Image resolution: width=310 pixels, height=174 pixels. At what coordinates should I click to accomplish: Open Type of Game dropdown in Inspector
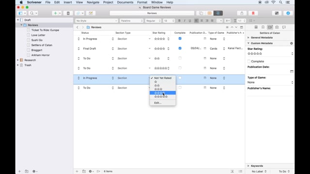[x=270, y=82]
